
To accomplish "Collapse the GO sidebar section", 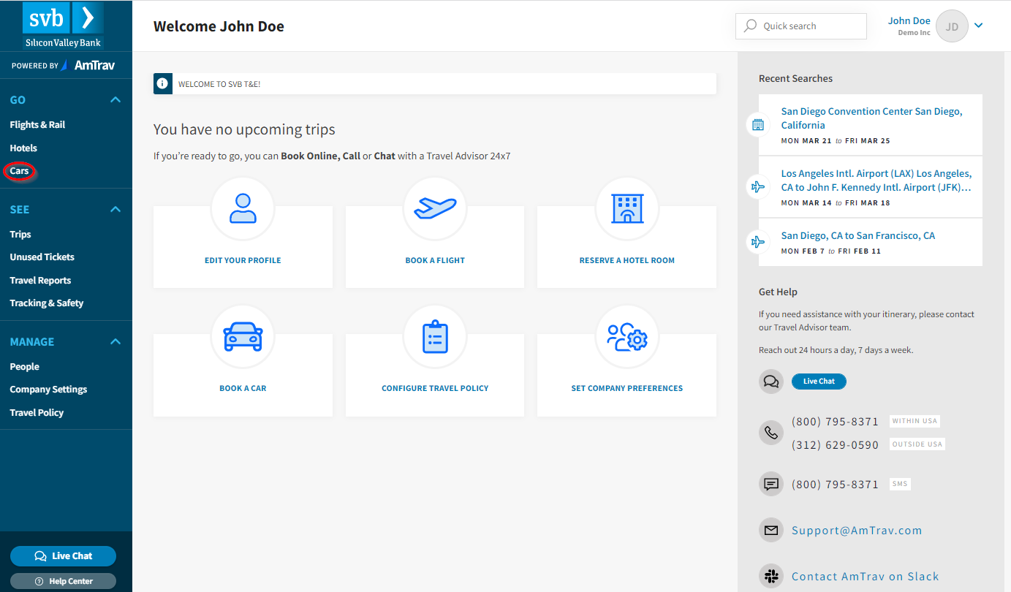I will (x=115, y=99).
